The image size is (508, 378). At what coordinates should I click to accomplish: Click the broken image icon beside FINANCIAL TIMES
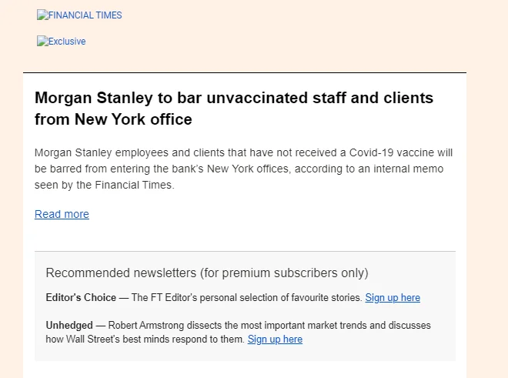click(42, 15)
